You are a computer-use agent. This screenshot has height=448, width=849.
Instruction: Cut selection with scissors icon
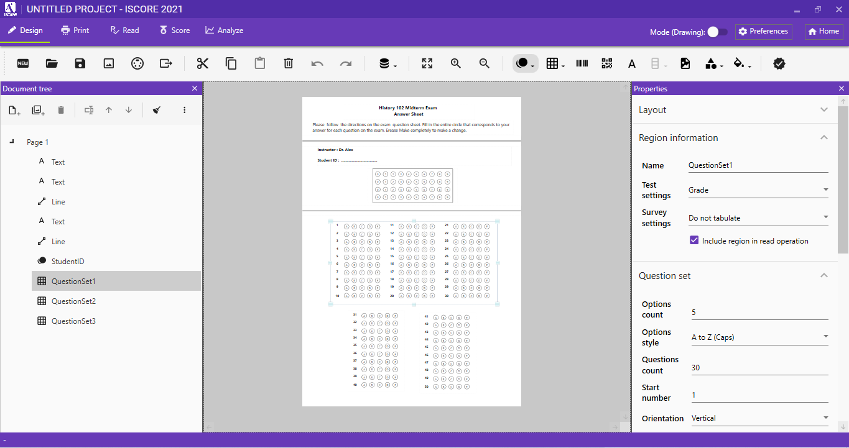(202, 63)
